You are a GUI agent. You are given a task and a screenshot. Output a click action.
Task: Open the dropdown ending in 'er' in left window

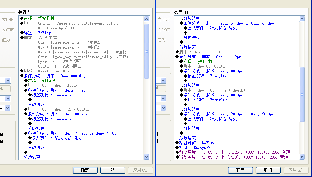8,108
